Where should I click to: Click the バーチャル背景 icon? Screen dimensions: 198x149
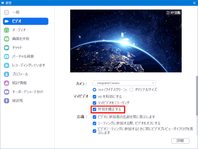coord(6,56)
